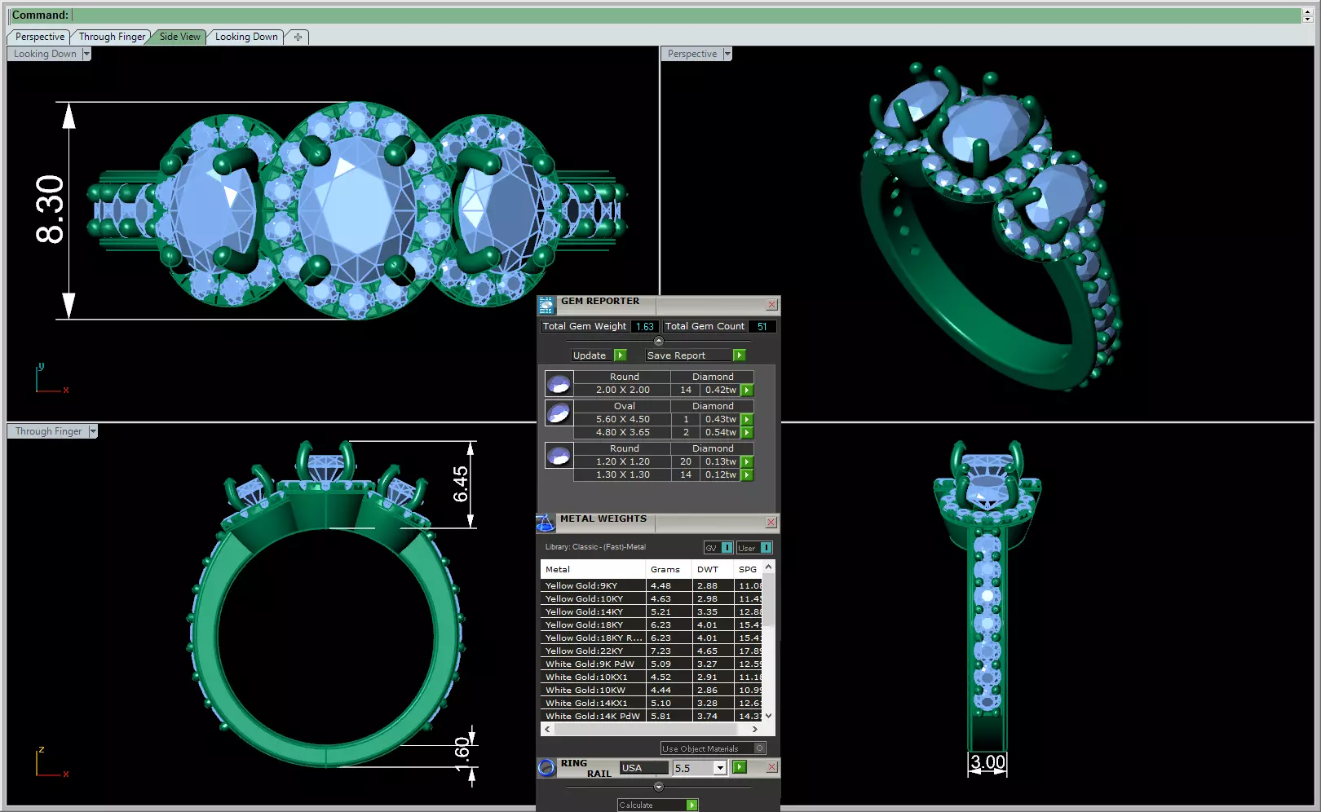Sort by the Metal column header
The image size is (1321, 812).
[x=593, y=569]
